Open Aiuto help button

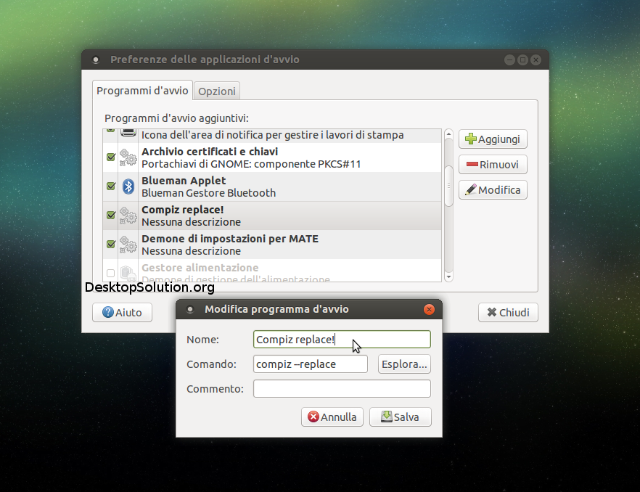[122, 312]
